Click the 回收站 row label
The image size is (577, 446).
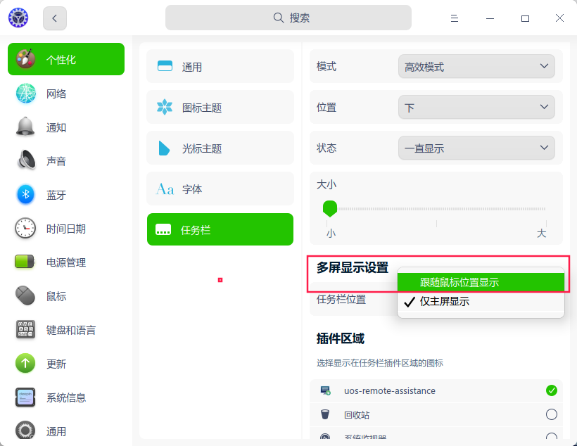point(357,415)
